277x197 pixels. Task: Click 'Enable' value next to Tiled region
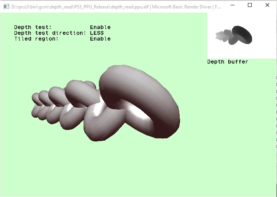click(100, 39)
